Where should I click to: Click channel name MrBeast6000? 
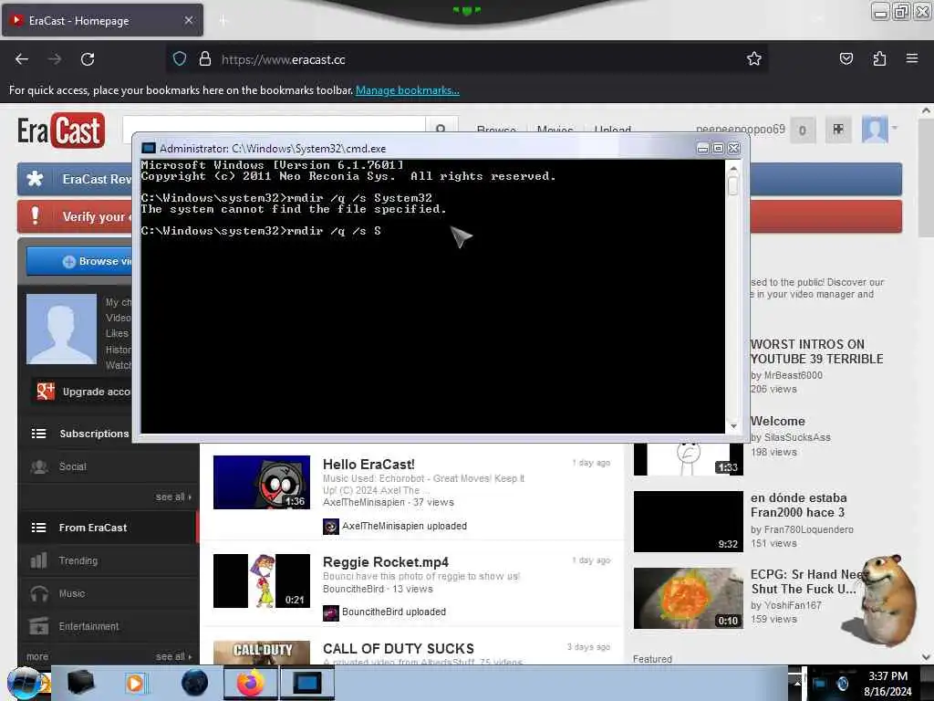point(793,375)
